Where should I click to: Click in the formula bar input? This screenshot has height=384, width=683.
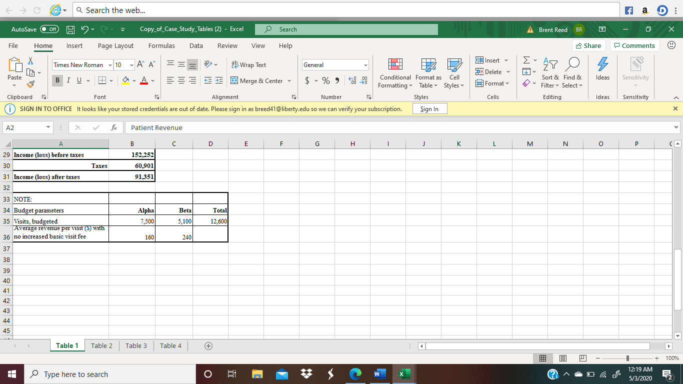click(398, 128)
